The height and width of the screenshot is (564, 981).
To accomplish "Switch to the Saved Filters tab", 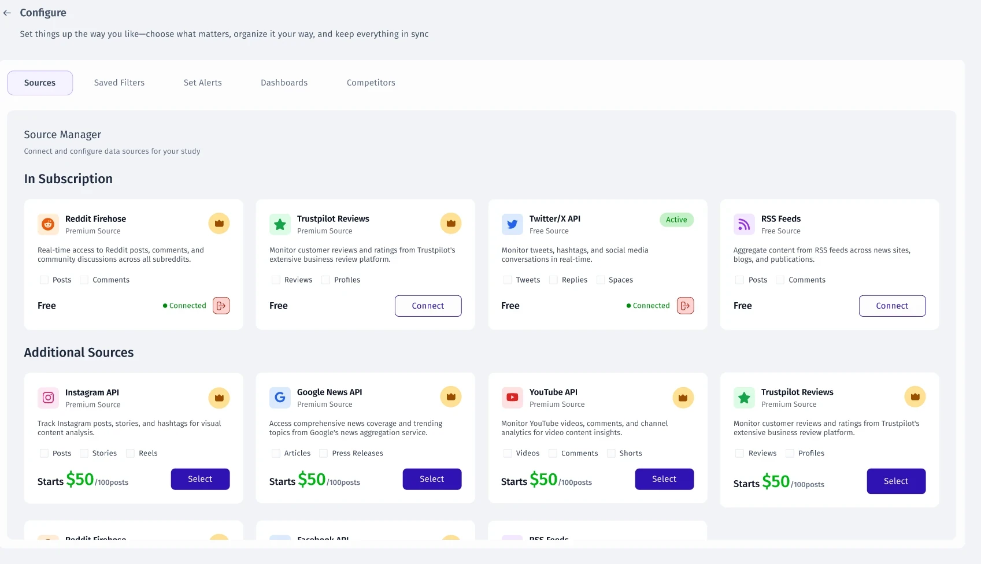I will click(120, 83).
